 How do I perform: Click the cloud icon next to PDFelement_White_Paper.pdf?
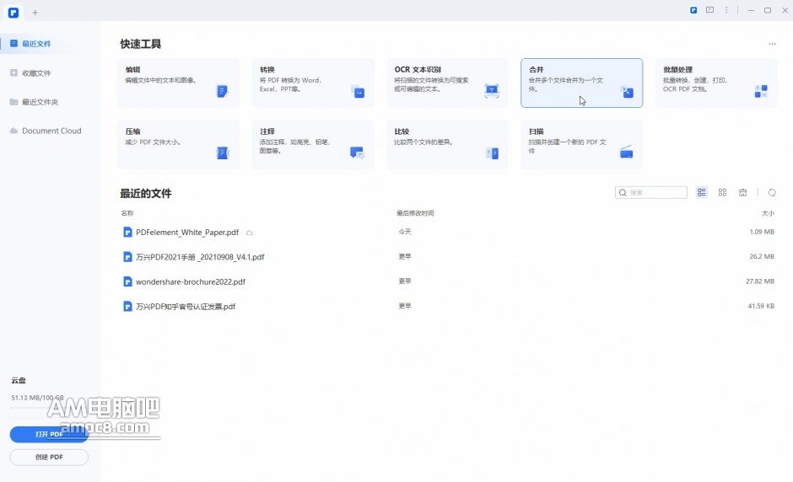pyautogui.click(x=250, y=233)
